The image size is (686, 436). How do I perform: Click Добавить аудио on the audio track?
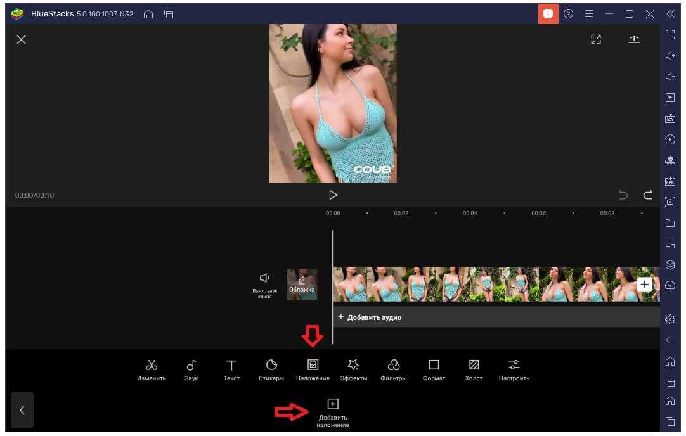click(x=370, y=317)
